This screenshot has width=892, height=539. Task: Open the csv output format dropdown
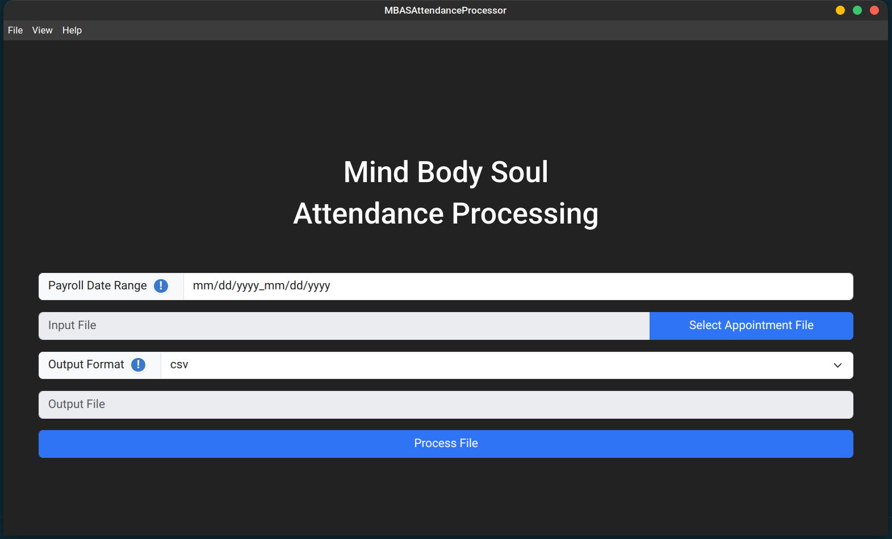pyautogui.click(x=506, y=365)
